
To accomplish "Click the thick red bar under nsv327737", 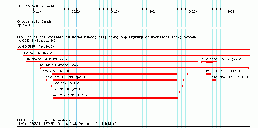I will click(115, 98).
